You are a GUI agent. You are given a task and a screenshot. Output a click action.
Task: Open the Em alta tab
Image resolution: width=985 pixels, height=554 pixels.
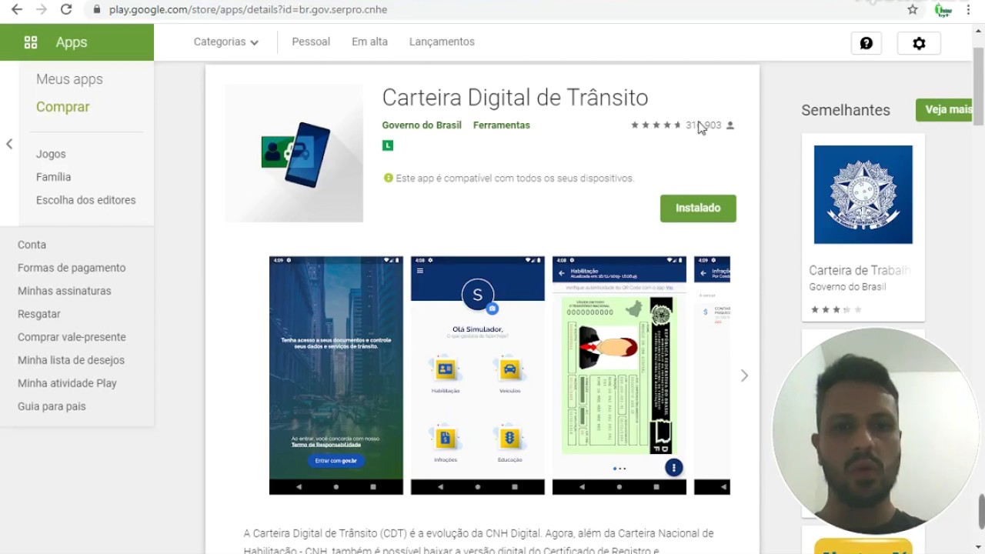369,42
